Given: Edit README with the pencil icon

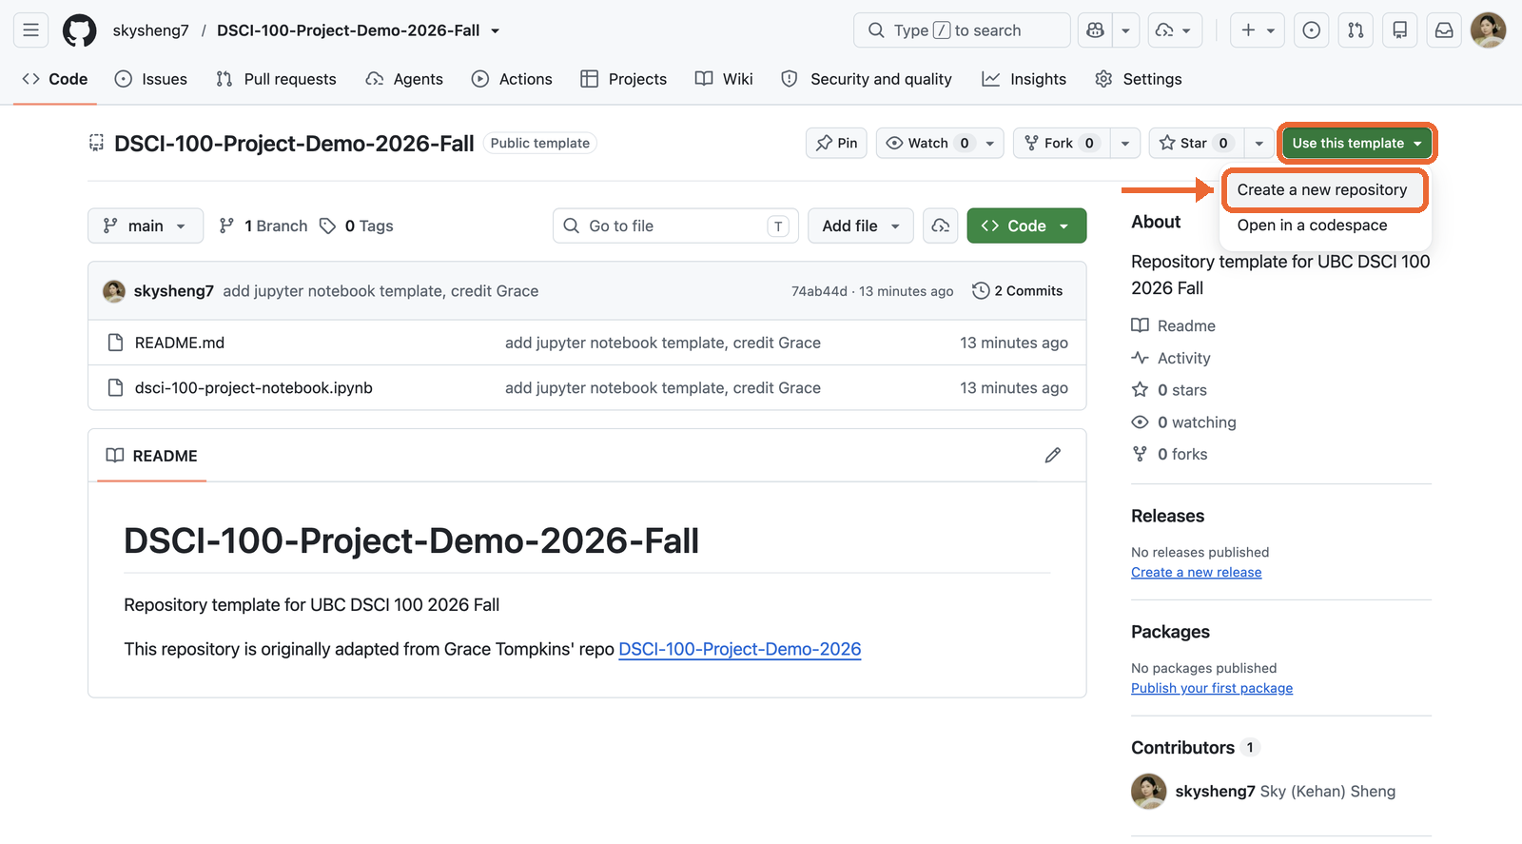Looking at the screenshot, I should (x=1053, y=456).
